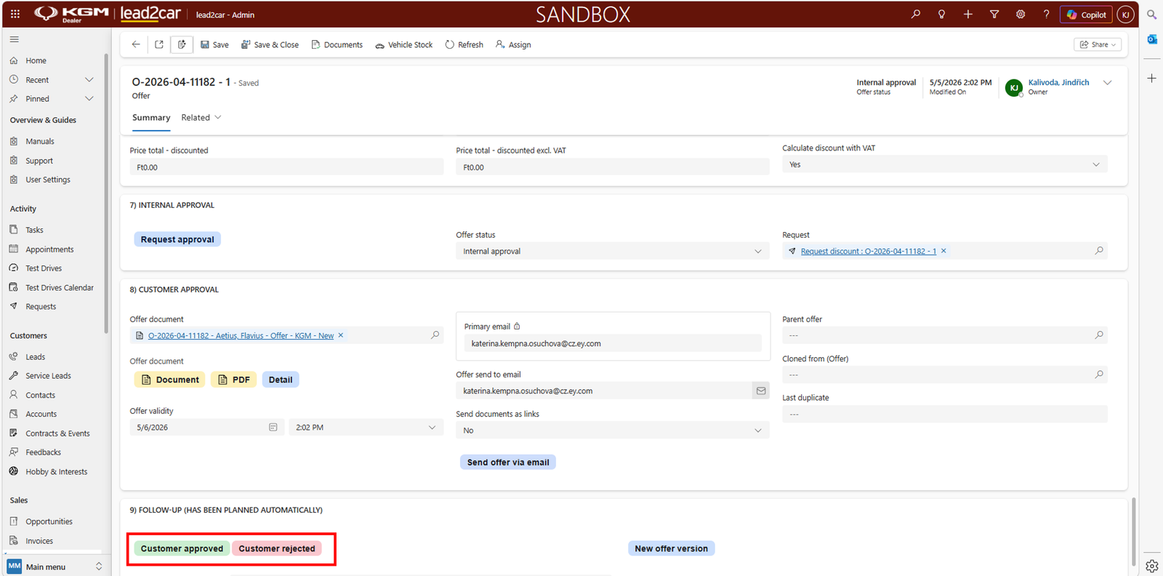Click the email envelope icon beside send address

click(761, 391)
